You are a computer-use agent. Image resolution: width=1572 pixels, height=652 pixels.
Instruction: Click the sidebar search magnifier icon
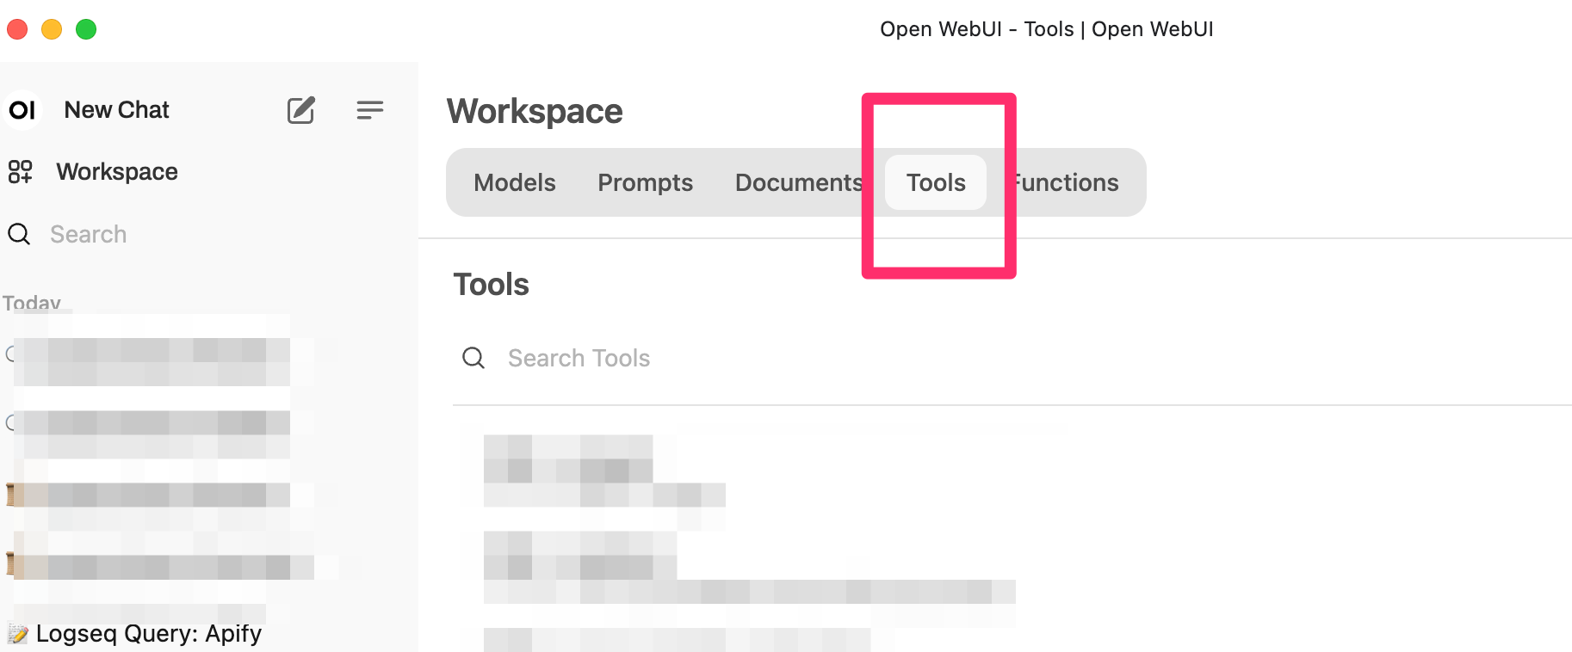tap(19, 234)
